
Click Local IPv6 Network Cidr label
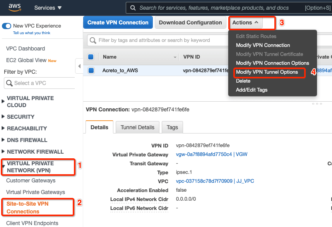pos(139,208)
